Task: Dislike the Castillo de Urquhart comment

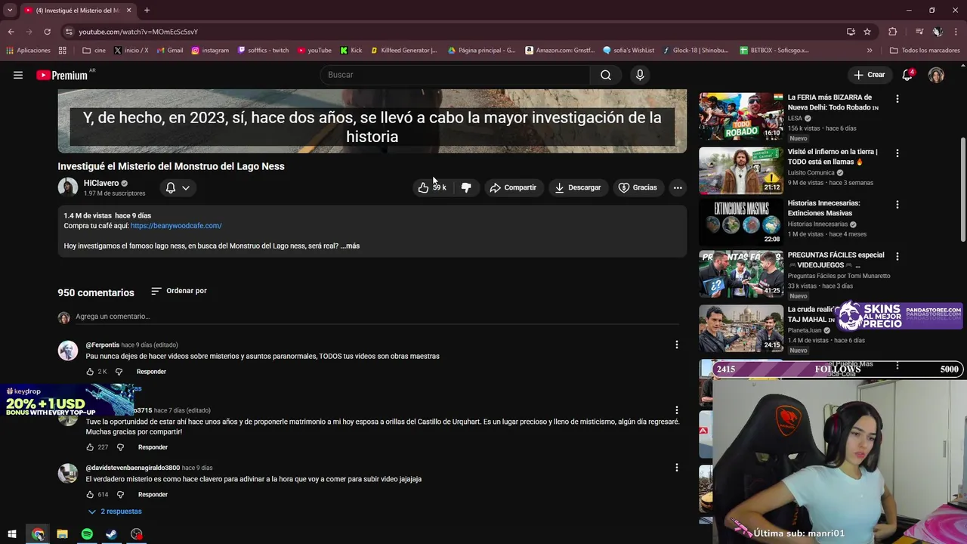Action: click(x=120, y=447)
